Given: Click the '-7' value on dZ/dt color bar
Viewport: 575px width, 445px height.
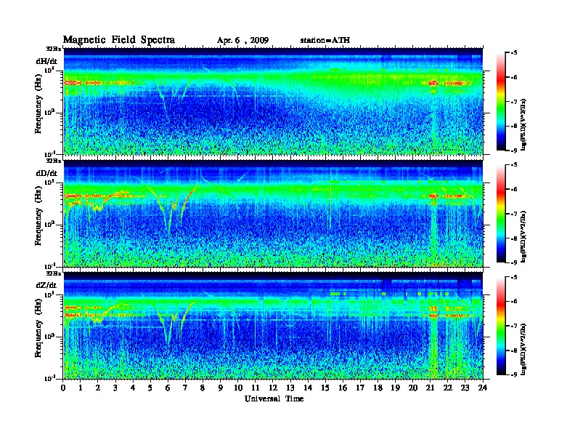Looking at the screenshot, I should point(515,326).
